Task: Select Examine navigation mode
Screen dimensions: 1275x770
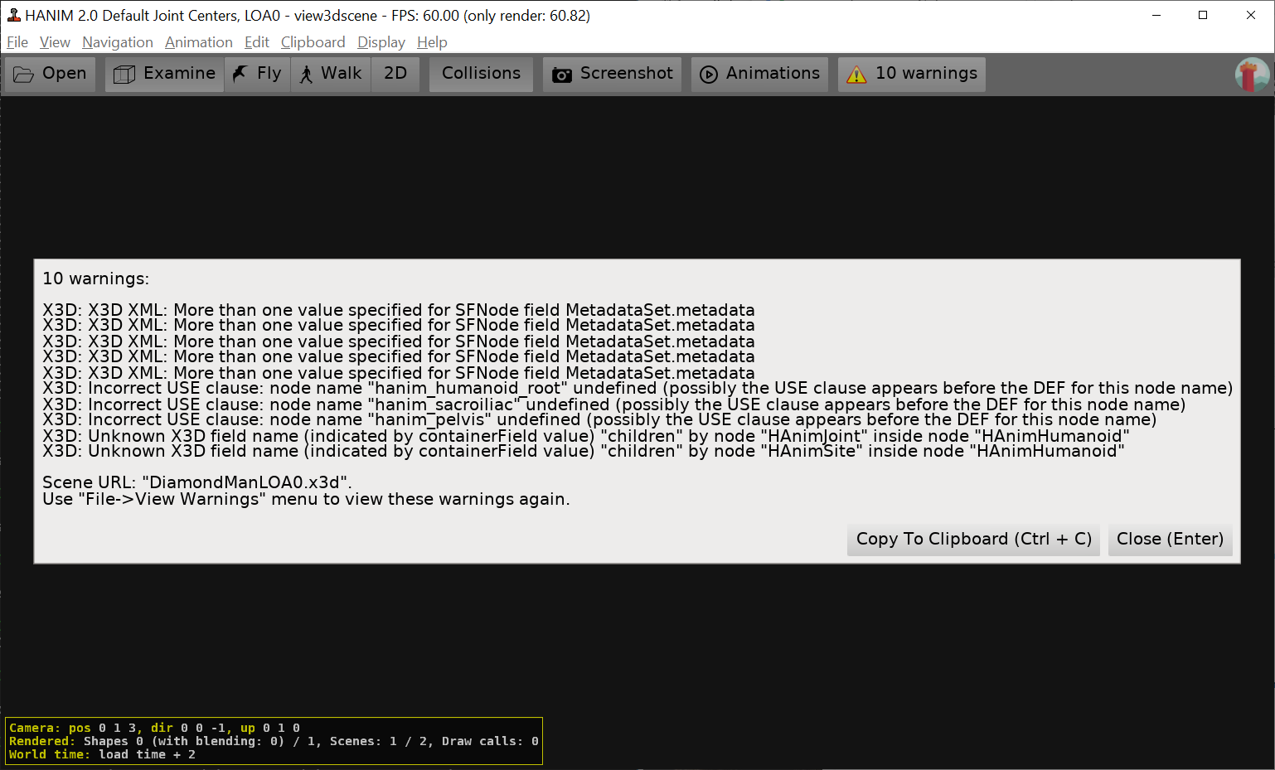Action: click(165, 74)
